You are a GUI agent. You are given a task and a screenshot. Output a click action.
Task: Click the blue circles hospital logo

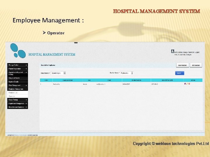18,51
